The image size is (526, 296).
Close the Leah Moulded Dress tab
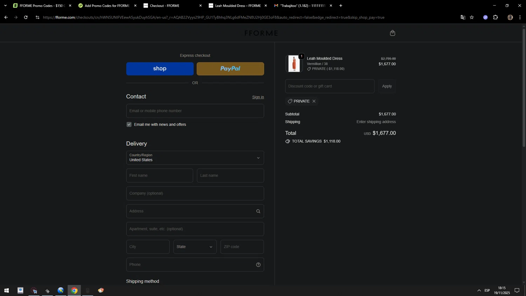(x=265, y=6)
